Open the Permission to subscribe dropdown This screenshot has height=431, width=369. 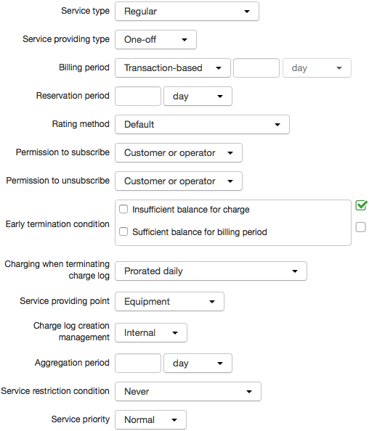click(x=179, y=153)
